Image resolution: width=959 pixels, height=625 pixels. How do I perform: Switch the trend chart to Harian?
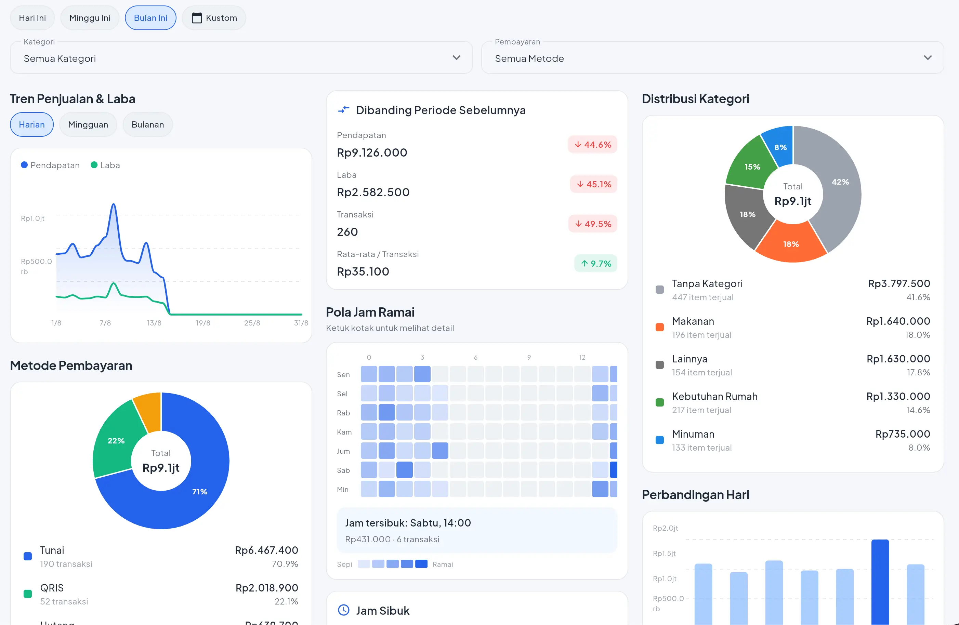pos(32,124)
